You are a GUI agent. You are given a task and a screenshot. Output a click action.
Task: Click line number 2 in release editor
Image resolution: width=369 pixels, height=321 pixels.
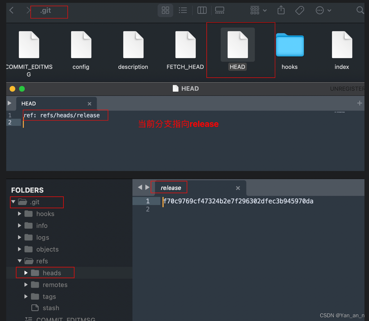pyautogui.click(x=148, y=209)
